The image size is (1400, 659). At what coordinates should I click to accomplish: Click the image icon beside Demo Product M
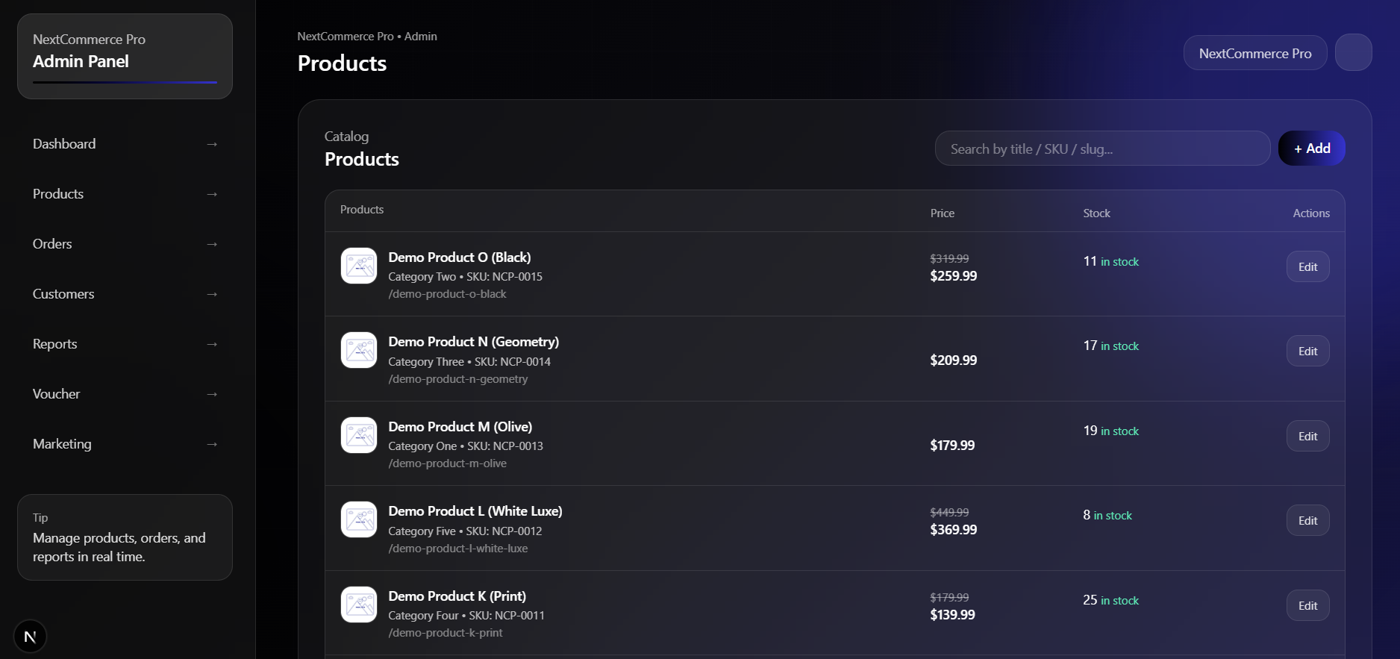click(358, 434)
